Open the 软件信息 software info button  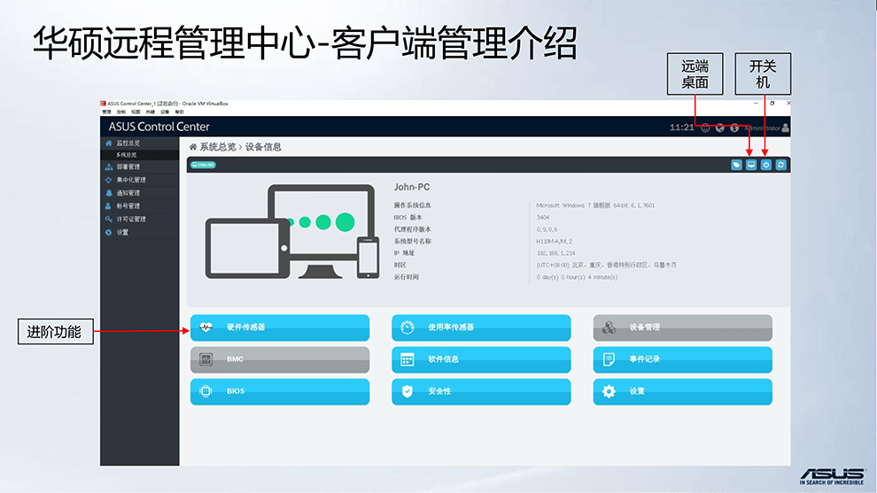pos(481,359)
